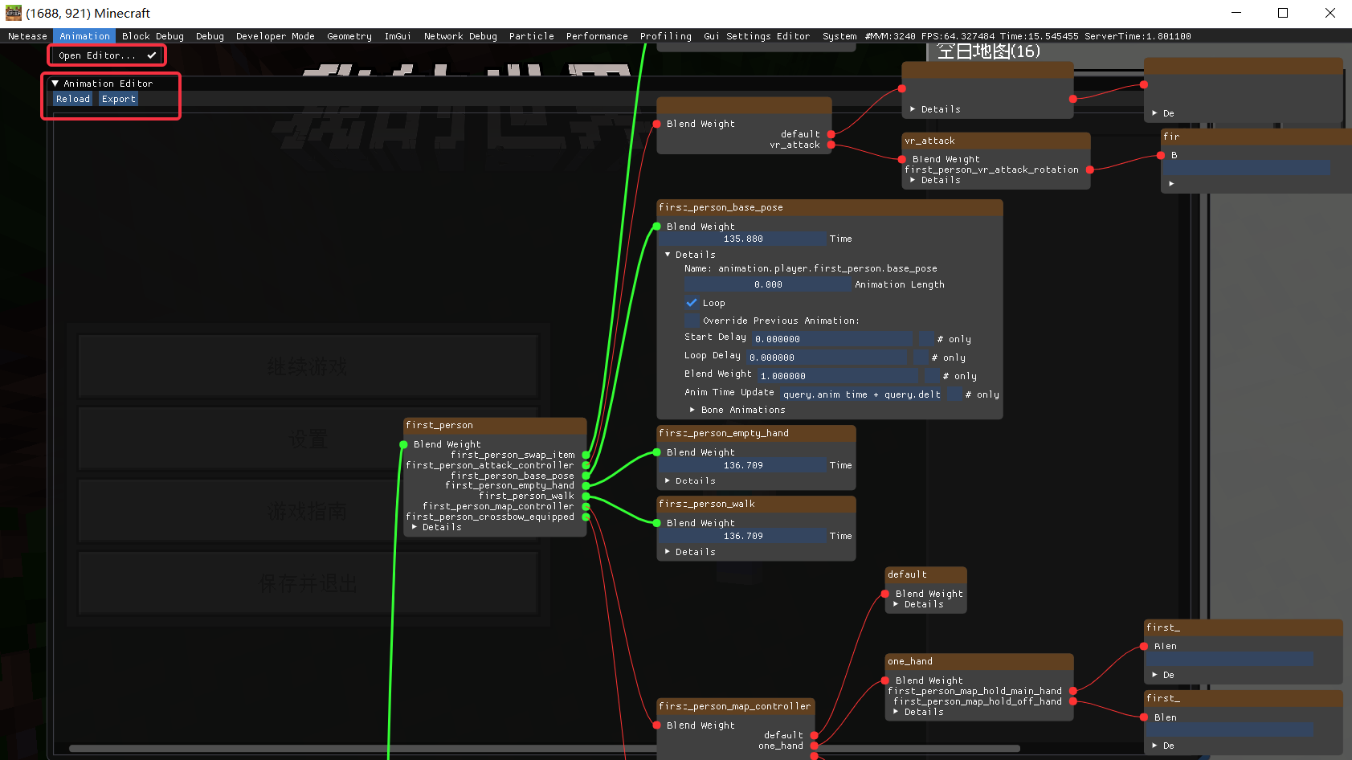The height and width of the screenshot is (760, 1352).
Task: Open the Gui Settings Editor menu
Action: (x=757, y=36)
